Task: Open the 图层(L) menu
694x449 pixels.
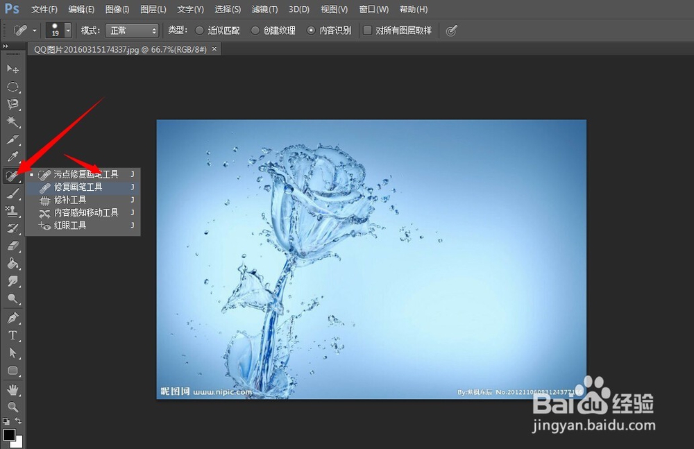Action: pos(153,9)
